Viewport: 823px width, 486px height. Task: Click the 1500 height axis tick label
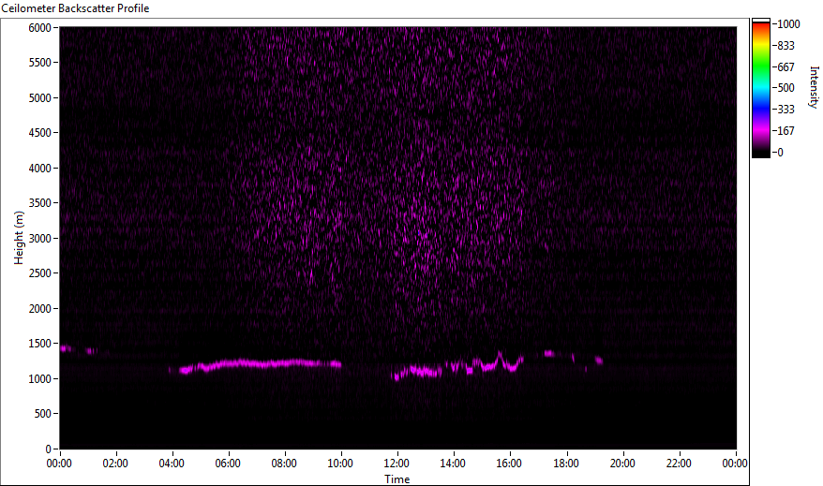click(40, 344)
